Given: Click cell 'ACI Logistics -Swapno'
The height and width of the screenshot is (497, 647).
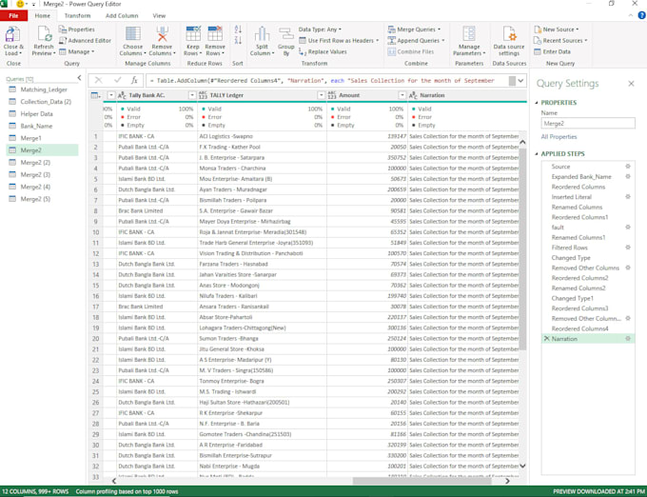Looking at the screenshot, I should (x=262, y=136).
